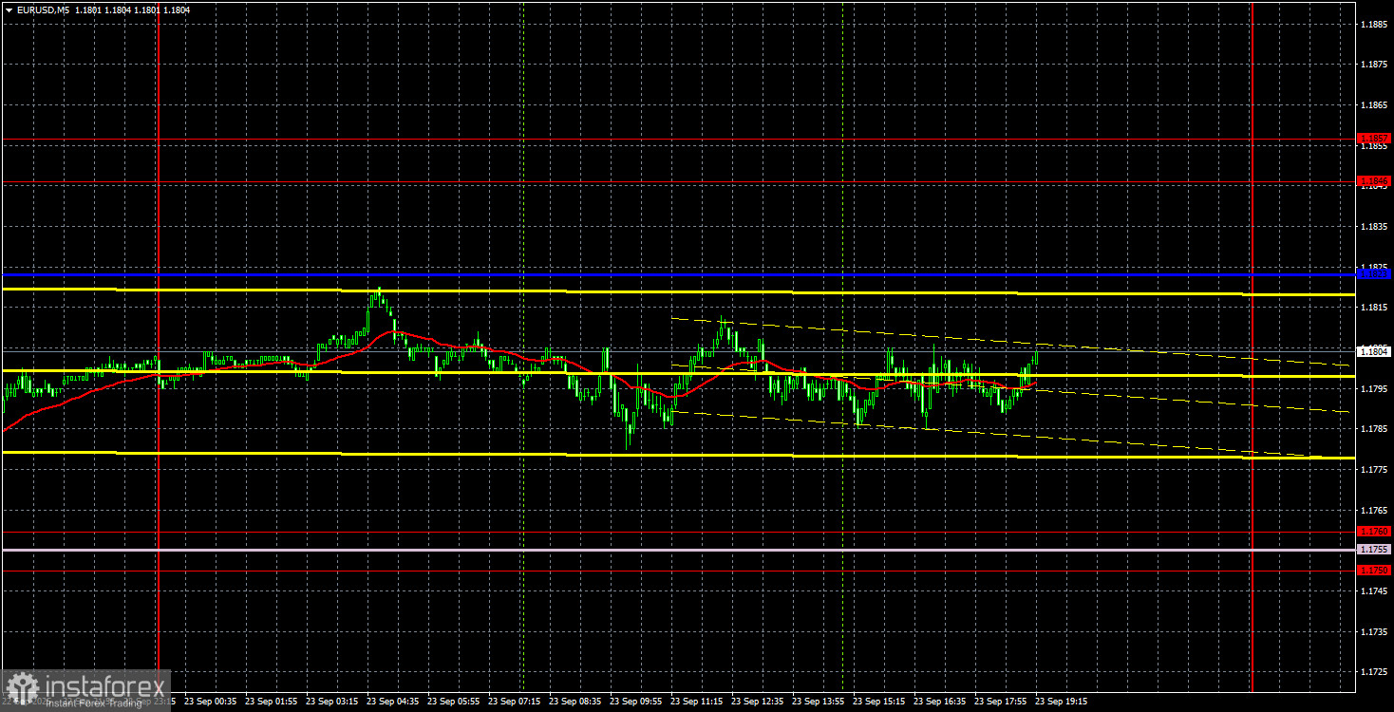Click the 23 Sep 09:55 time label
The image size is (1394, 712).
pos(636,702)
